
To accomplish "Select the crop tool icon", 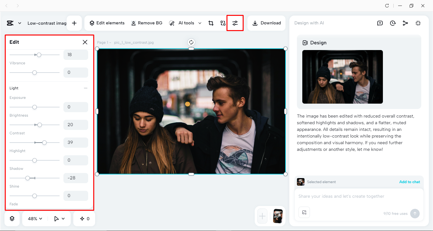I will [x=211, y=23].
